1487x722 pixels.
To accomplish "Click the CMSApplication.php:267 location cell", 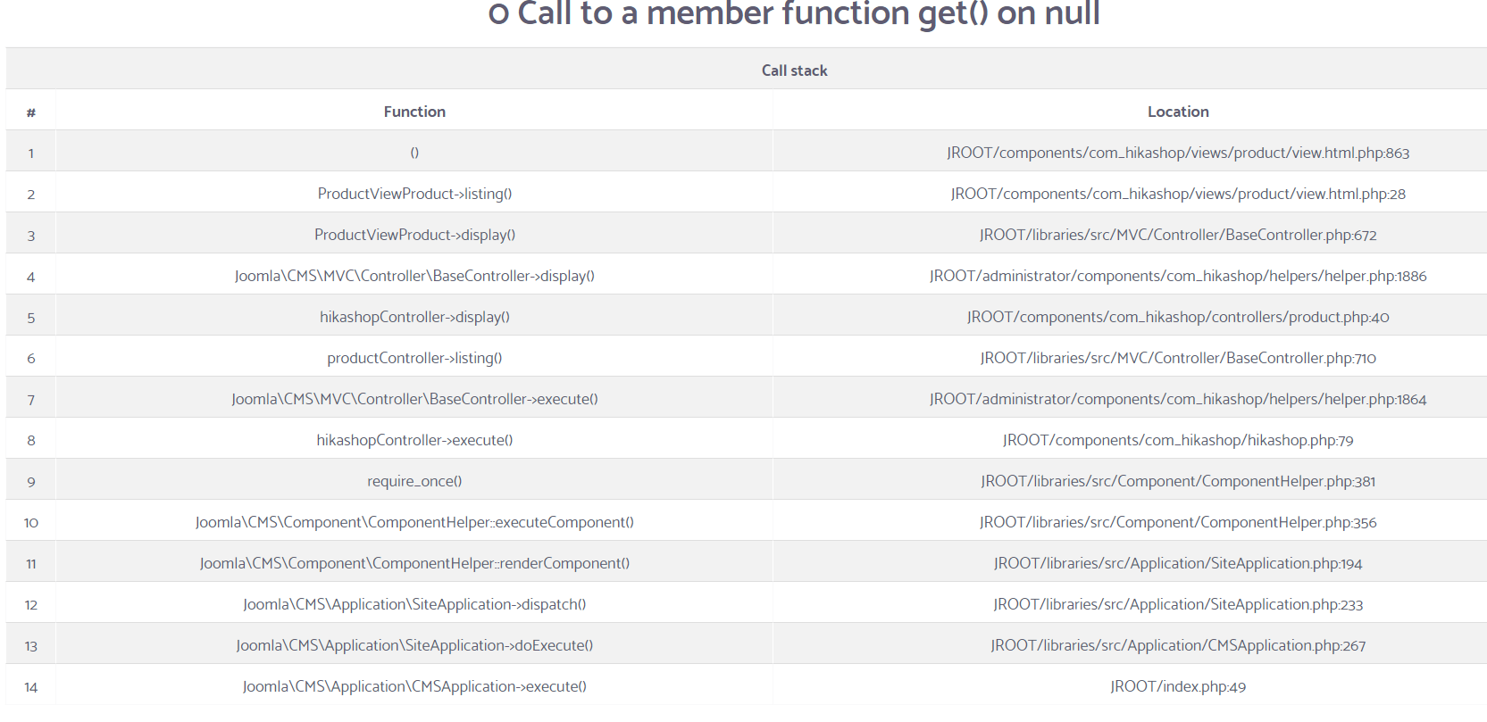I will pyautogui.click(x=1178, y=645).
